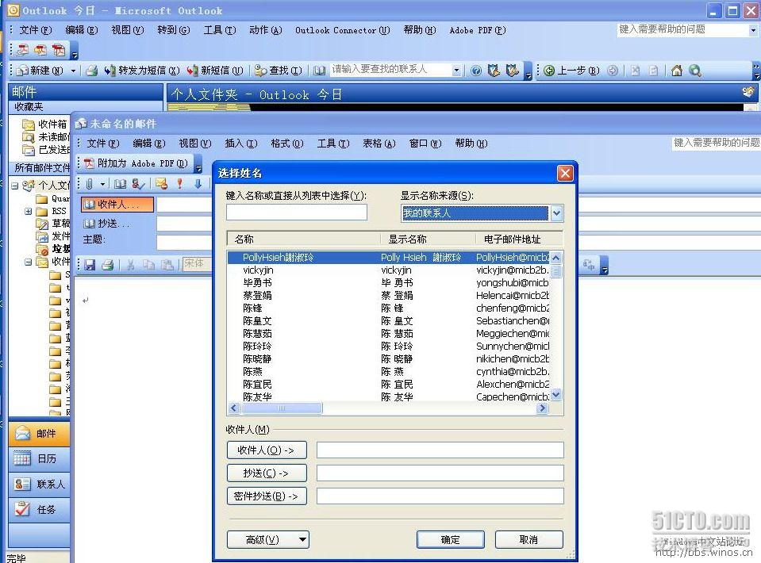Click the check names icon in message toolbar
This screenshot has width=761, height=563.
tap(138, 184)
